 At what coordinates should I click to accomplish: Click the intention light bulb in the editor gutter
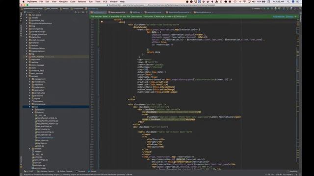pos(102,22)
